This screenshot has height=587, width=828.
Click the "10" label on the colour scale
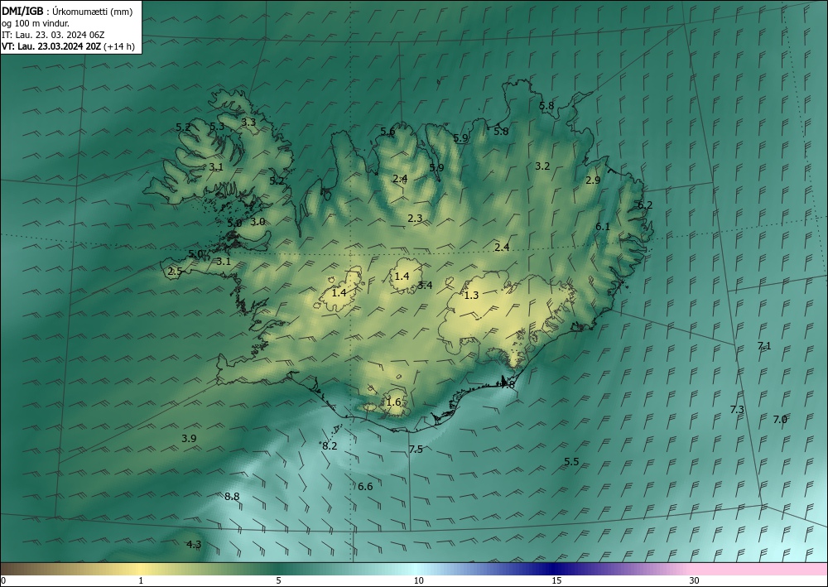418,580
